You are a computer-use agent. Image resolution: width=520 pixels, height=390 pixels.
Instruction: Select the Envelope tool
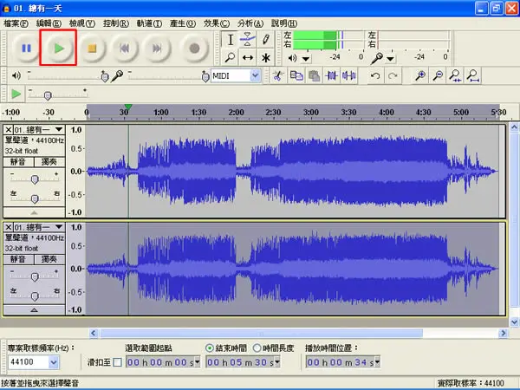pos(248,40)
